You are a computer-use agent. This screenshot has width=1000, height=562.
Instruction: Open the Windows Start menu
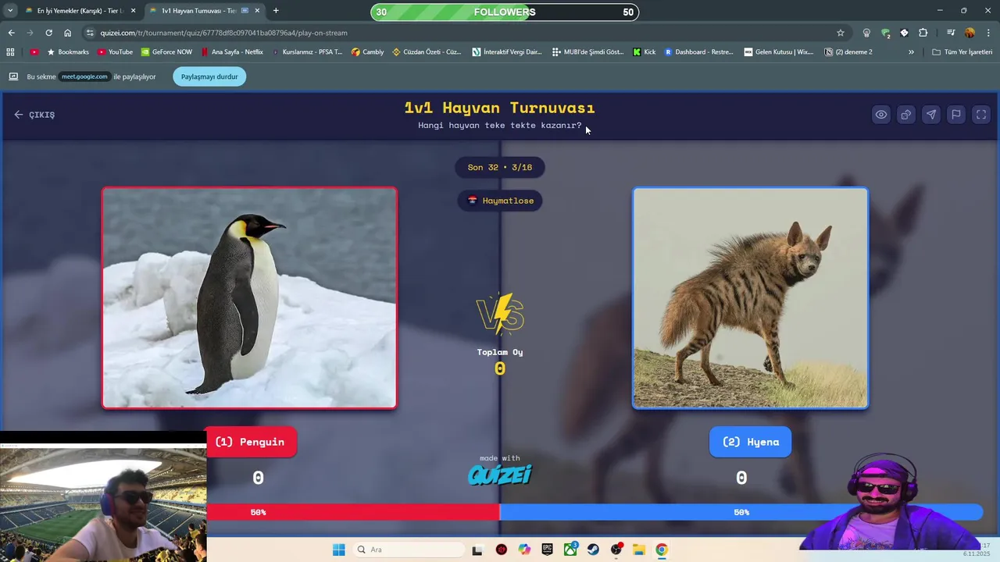coord(338,550)
